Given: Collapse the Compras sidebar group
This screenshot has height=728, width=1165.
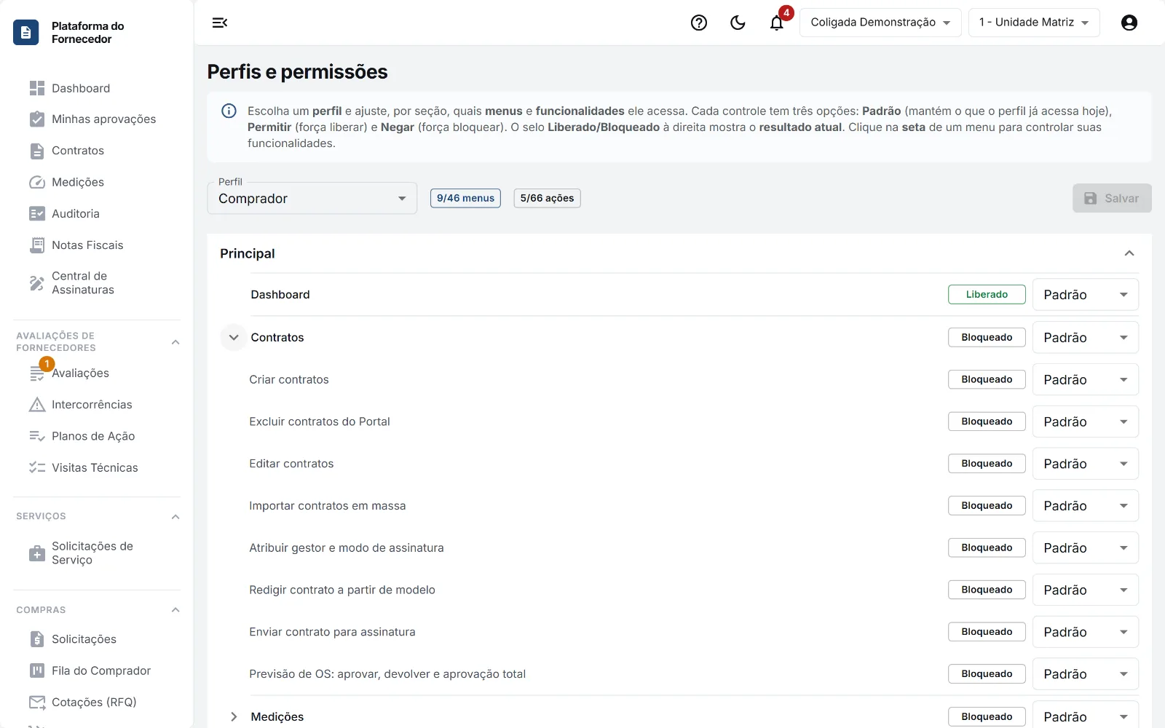Looking at the screenshot, I should point(175,610).
